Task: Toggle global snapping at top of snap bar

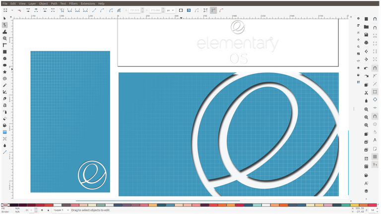Action: click(x=375, y=19)
